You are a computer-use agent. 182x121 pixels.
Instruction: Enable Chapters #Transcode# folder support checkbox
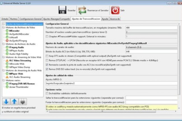(x=47, y=37)
